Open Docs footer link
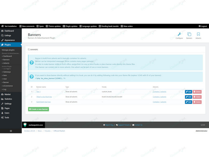This screenshot has width=209, height=157. tap(40, 131)
